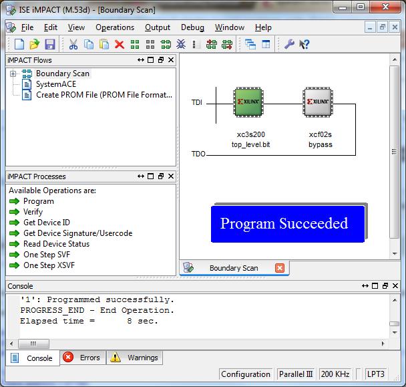Click the console scroll right arrow
This screenshot has width=406, height=387.
[x=383, y=344]
